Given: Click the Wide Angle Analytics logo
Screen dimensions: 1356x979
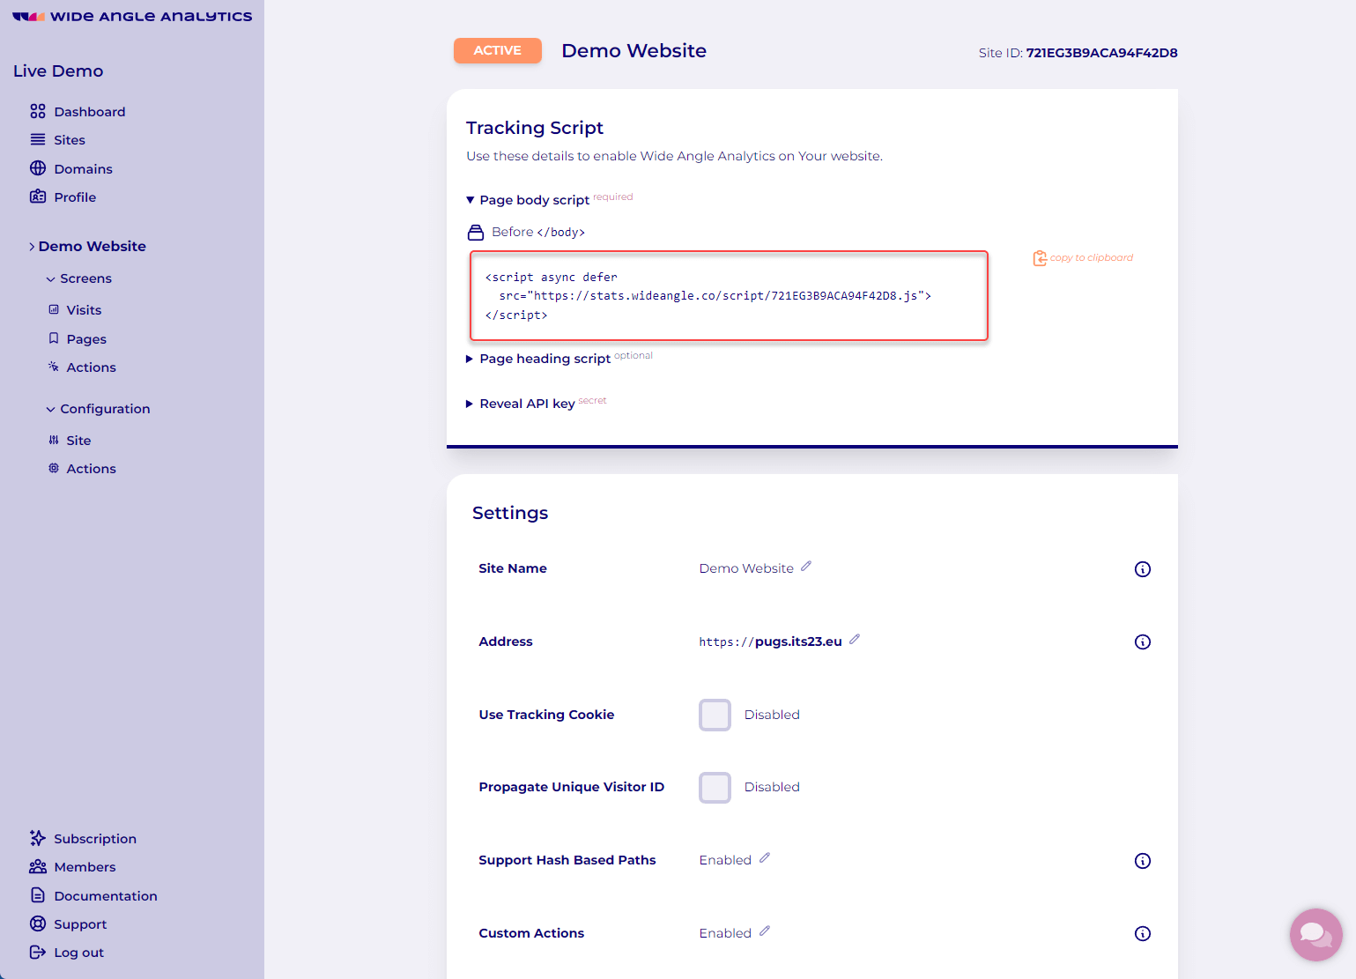Looking at the screenshot, I should (132, 16).
